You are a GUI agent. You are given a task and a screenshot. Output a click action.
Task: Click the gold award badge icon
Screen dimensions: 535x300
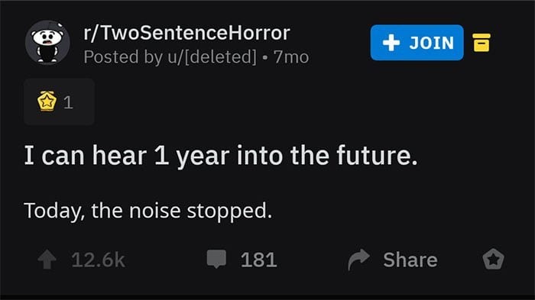pos(47,102)
